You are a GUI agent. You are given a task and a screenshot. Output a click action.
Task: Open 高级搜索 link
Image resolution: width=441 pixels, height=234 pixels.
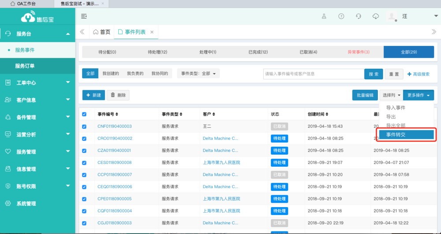419,74
